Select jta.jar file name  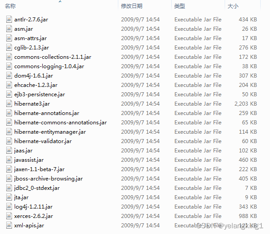pos(21,197)
